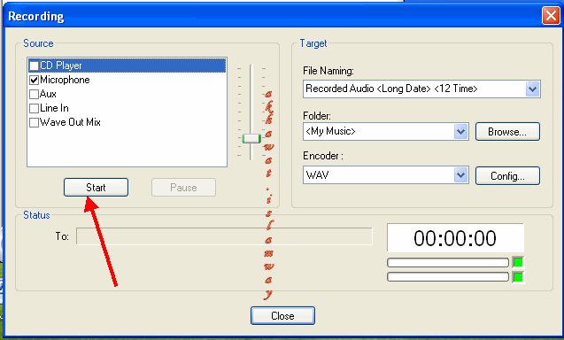Open the encoder Config settings
This screenshot has width=564, height=340.
(507, 176)
